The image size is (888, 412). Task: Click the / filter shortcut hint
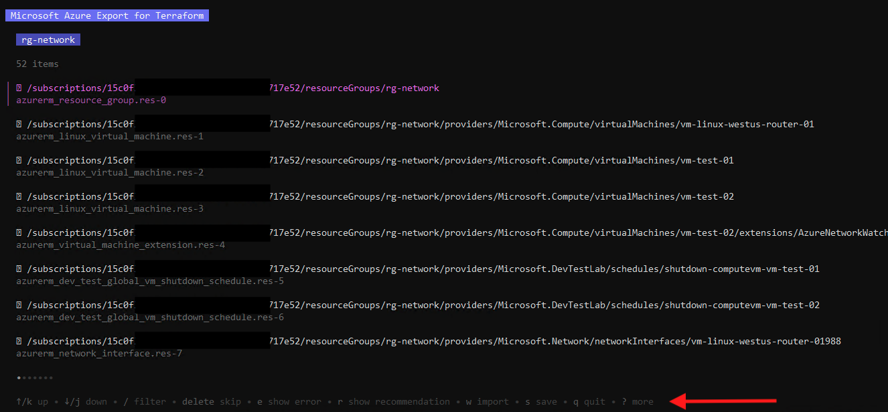pos(145,402)
